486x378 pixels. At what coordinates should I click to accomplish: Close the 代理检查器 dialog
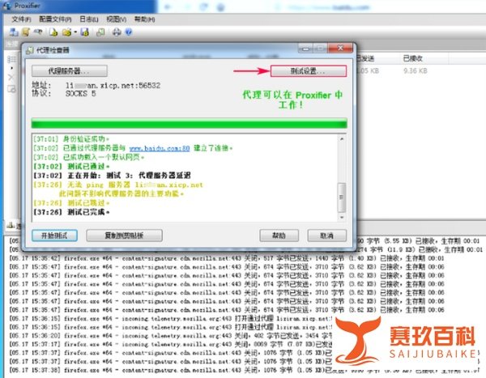(340, 48)
